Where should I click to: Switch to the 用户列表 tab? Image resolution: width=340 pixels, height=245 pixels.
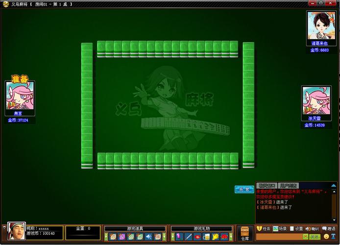(288, 186)
